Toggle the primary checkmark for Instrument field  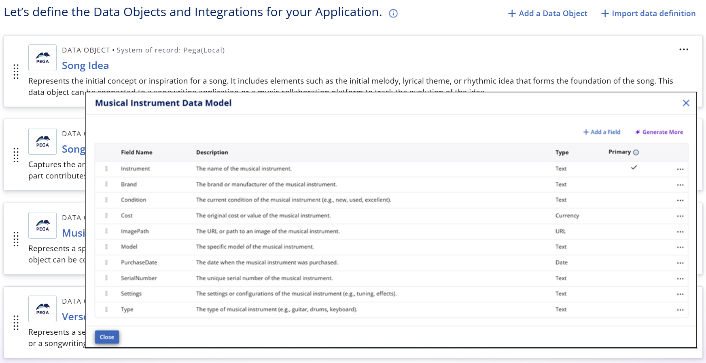pyautogui.click(x=634, y=168)
